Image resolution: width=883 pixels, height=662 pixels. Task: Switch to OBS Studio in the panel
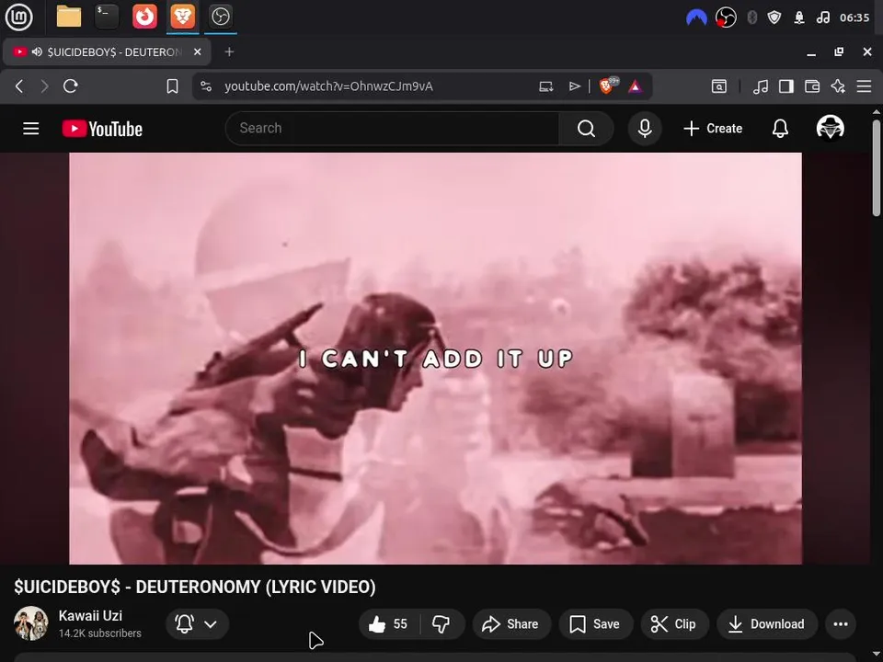pyautogui.click(x=220, y=17)
